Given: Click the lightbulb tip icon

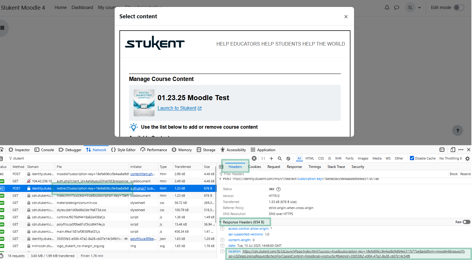Looking at the screenshot, I should coord(134,127).
